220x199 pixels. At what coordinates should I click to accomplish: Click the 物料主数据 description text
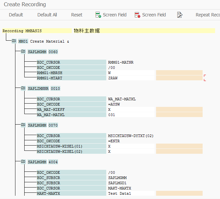pos(87,31)
